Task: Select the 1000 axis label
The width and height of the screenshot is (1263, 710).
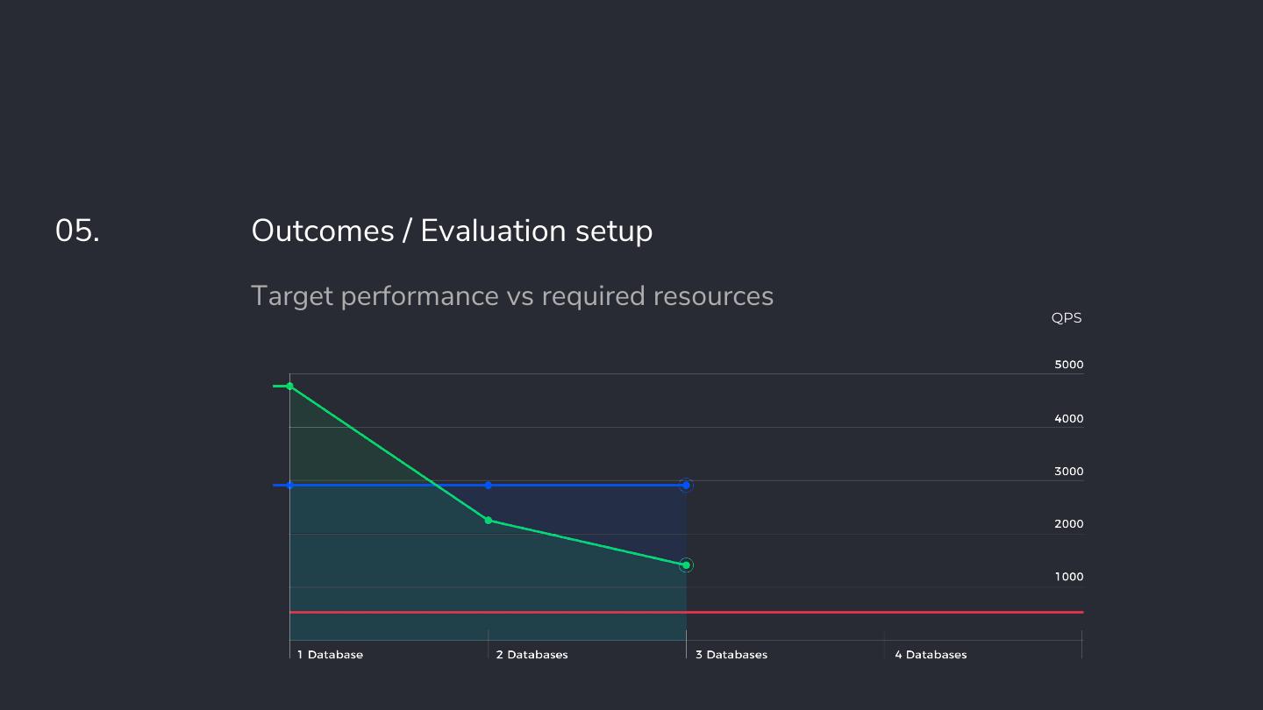Action: (x=1068, y=577)
